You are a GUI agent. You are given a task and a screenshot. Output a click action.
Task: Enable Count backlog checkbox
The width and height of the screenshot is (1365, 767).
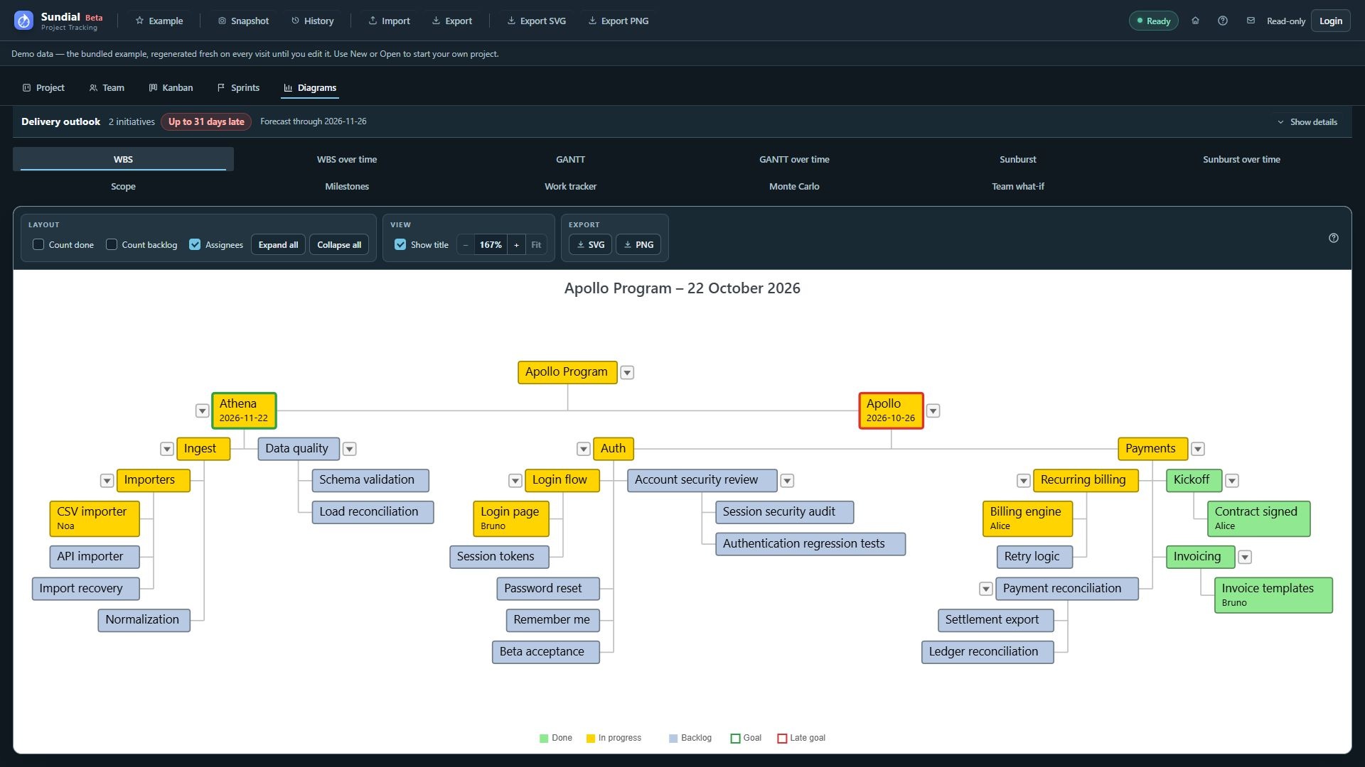tap(112, 244)
